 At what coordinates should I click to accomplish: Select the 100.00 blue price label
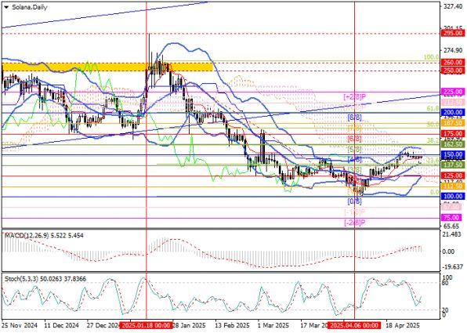[x=453, y=197]
